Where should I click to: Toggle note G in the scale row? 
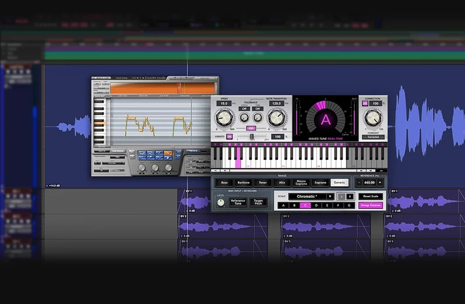[x=349, y=205]
